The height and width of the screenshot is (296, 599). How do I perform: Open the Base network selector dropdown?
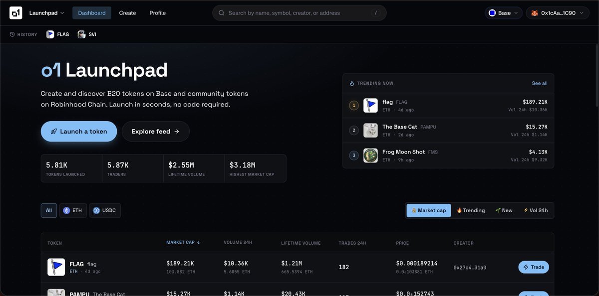(504, 13)
